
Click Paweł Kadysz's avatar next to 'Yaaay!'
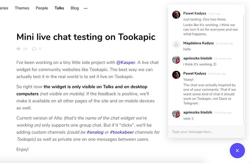click(x=176, y=75)
